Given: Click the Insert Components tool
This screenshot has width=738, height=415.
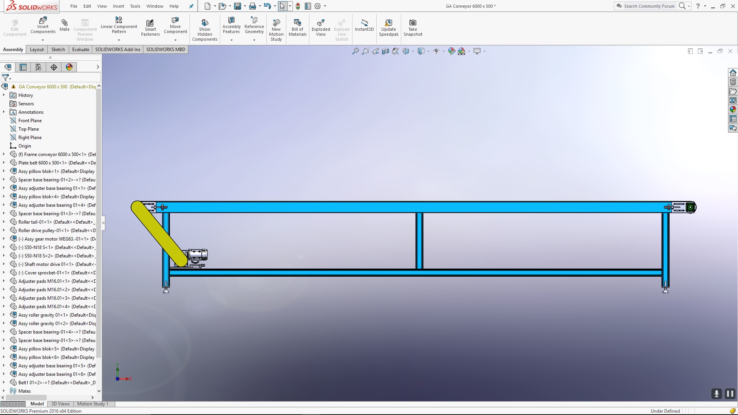Looking at the screenshot, I should (x=43, y=25).
